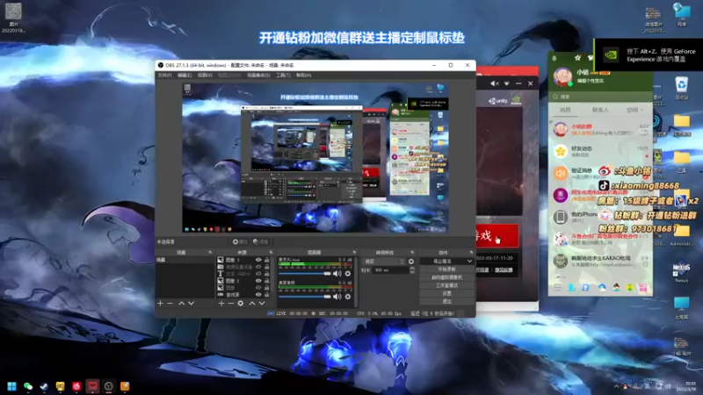703x395 pixels.
Task: Open the 场景集合(S) menu in OBS
Action: 258,75
